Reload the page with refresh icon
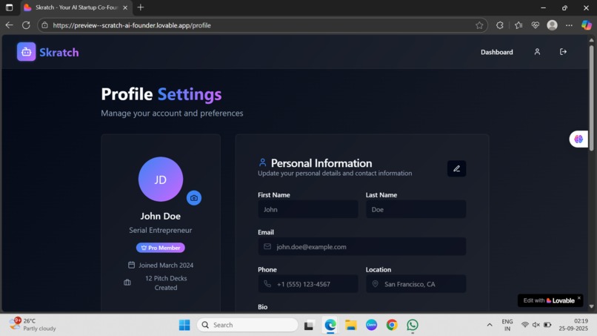Viewport: 597px width, 336px height. tap(26, 25)
